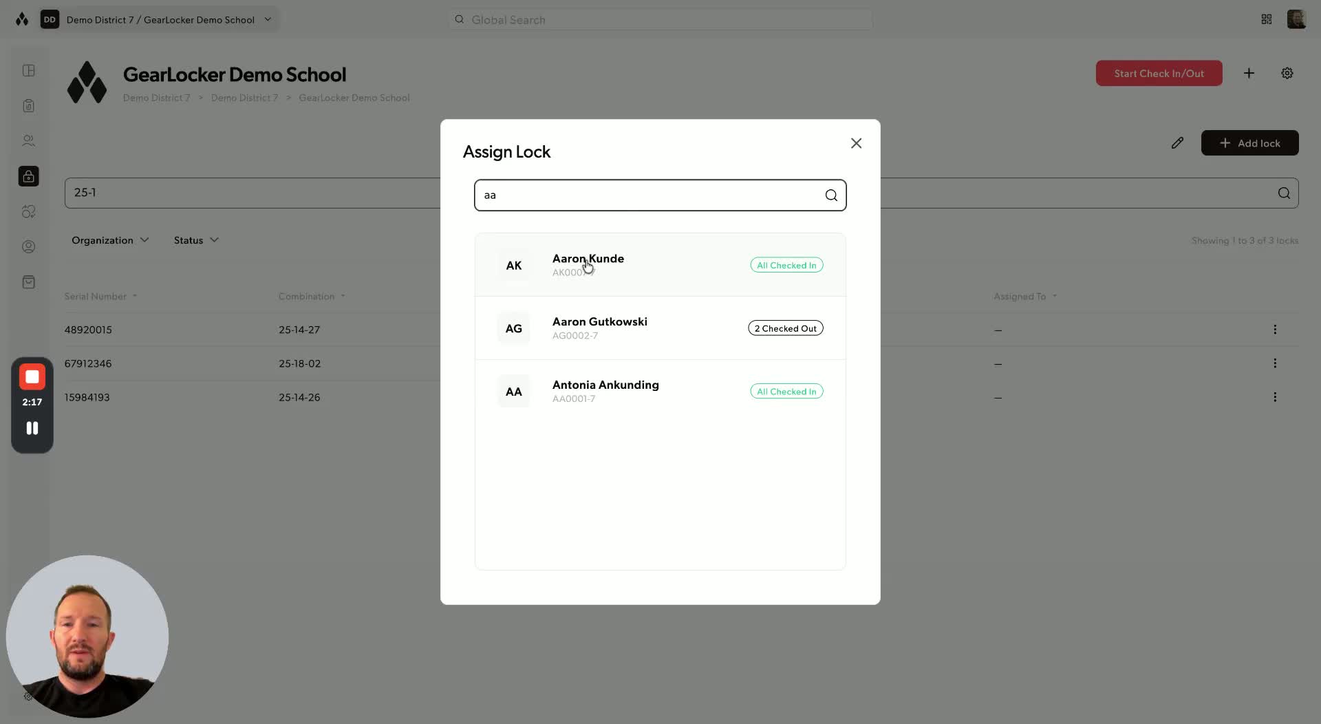The image size is (1321, 724).
Task: Click the locks search magnifier icon
Action: point(1284,193)
